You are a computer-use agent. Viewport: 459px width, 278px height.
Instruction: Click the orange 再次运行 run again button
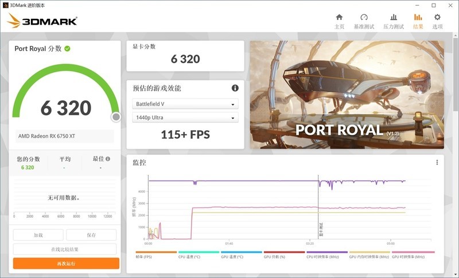pos(66,264)
